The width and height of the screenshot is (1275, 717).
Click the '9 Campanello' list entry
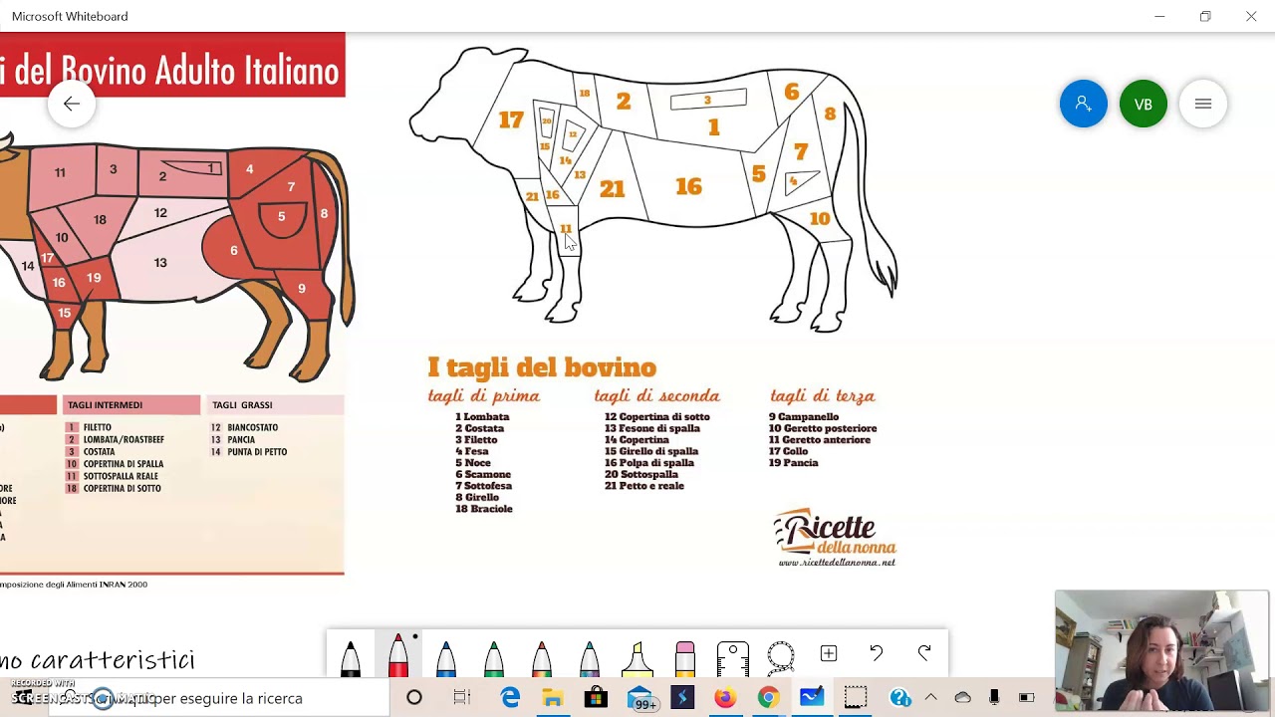pyautogui.click(x=804, y=417)
